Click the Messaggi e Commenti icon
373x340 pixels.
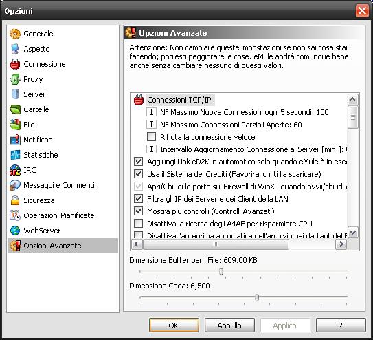point(15,185)
